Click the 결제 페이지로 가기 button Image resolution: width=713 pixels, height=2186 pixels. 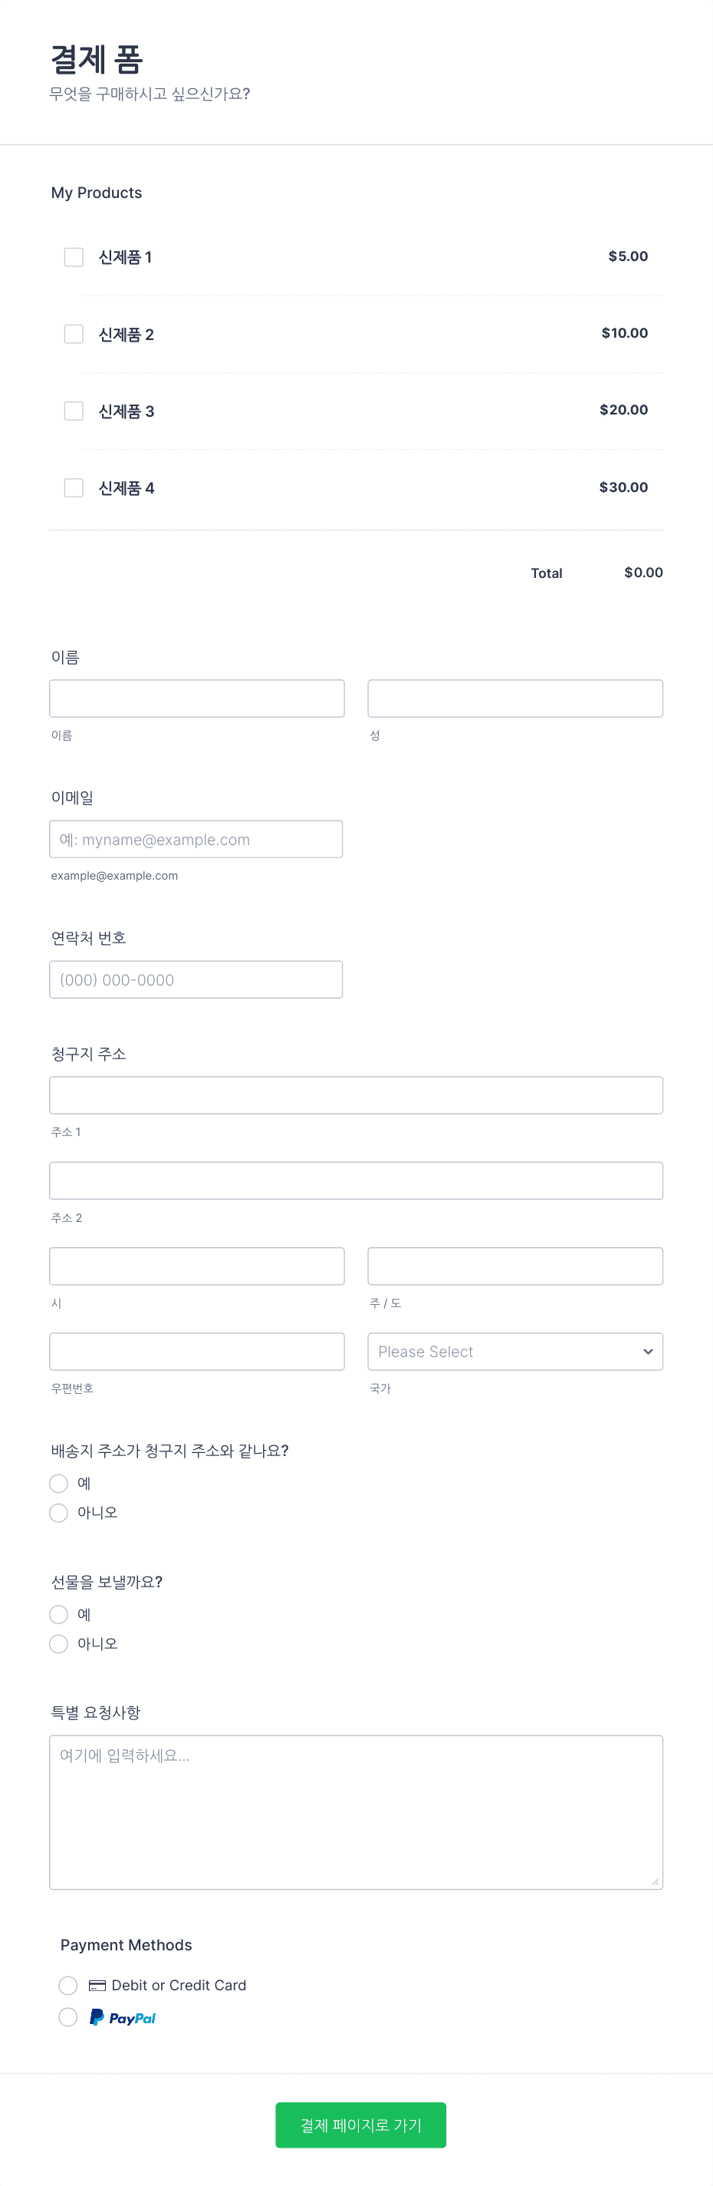360,2125
